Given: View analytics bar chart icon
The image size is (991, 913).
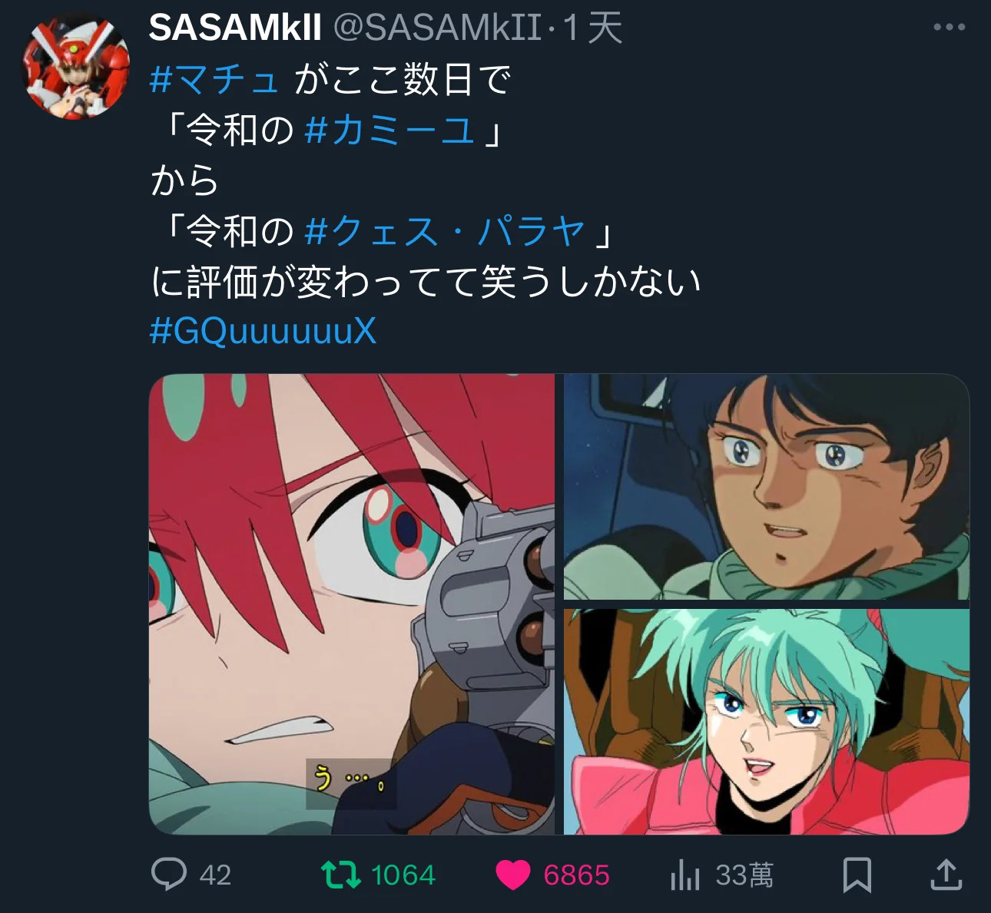Looking at the screenshot, I should tap(684, 875).
